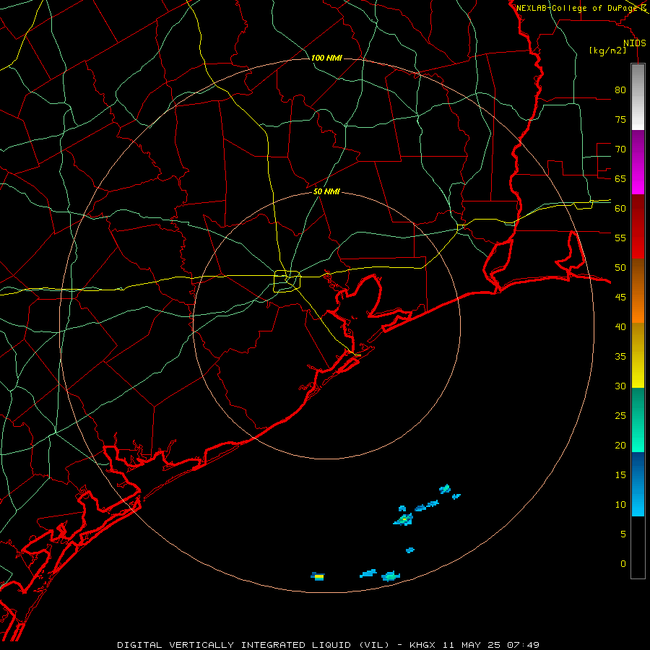Click the 15 value on the color scale

click(620, 474)
